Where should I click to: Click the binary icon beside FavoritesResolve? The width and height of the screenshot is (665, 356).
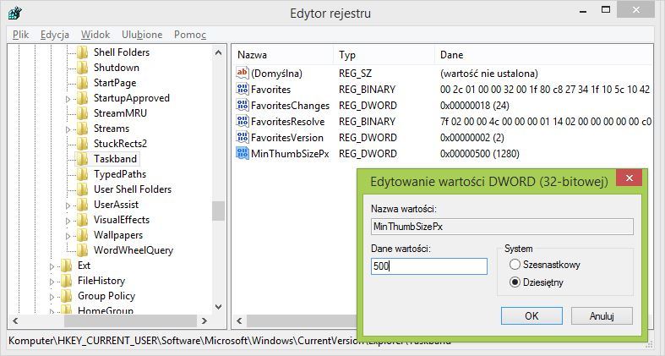243,122
